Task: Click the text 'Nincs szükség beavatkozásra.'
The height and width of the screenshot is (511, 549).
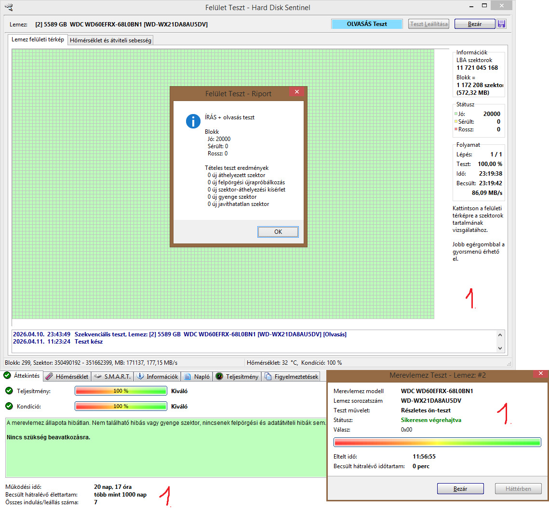Action: click(x=48, y=437)
